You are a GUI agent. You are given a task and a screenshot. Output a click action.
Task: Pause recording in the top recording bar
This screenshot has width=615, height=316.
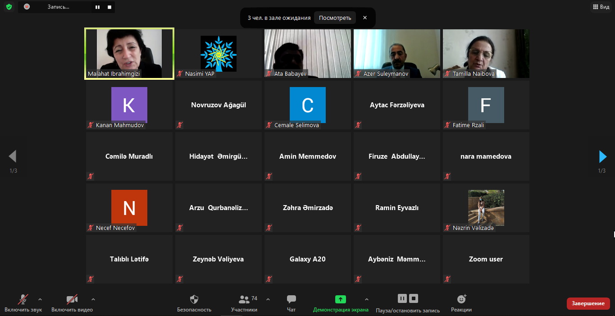point(97,7)
